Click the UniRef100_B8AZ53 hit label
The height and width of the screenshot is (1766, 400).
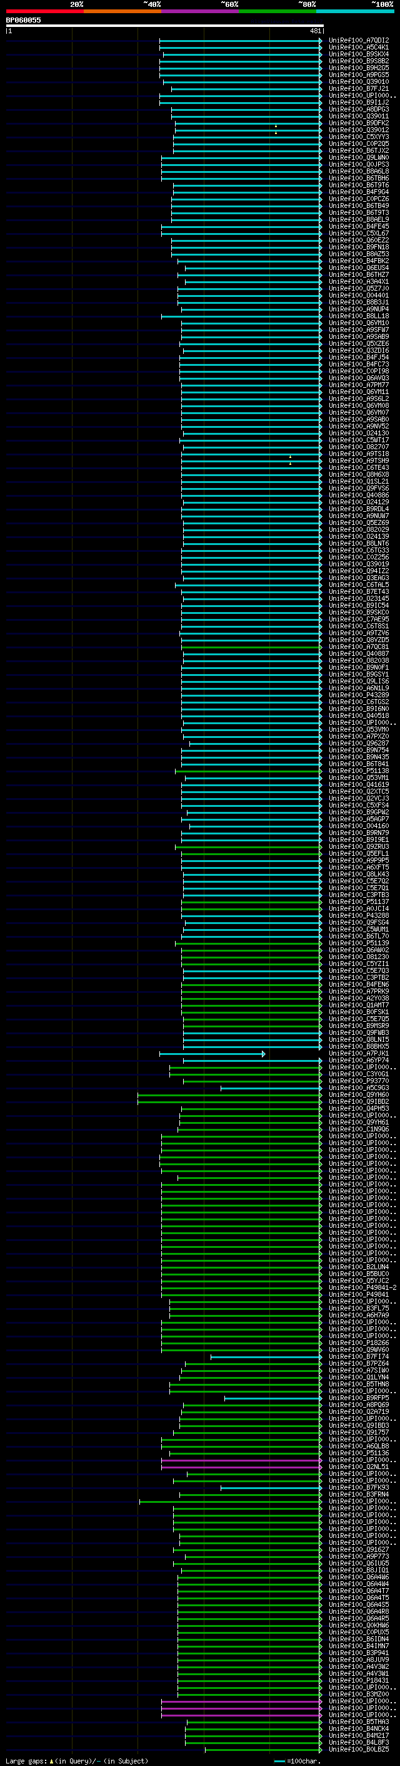coord(358,254)
